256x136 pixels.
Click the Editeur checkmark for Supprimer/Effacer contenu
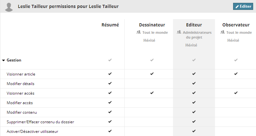click(194, 122)
